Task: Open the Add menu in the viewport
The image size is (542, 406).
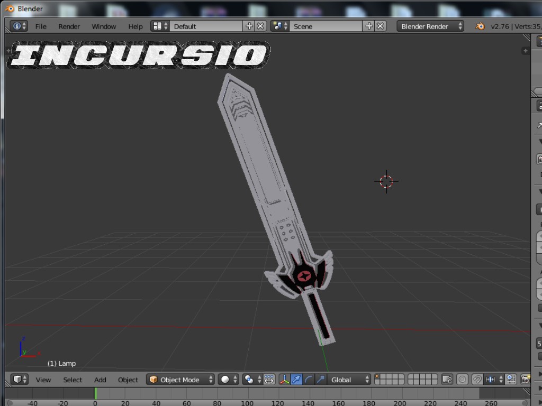Action: (100, 379)
